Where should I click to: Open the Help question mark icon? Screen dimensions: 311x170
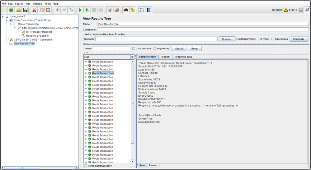click(149, 10)
